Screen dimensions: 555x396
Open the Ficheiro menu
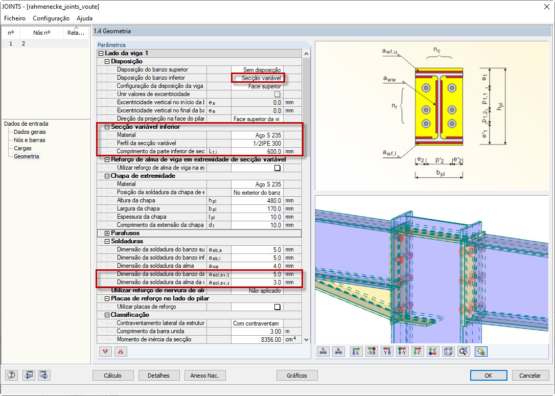tap(14, 18)
